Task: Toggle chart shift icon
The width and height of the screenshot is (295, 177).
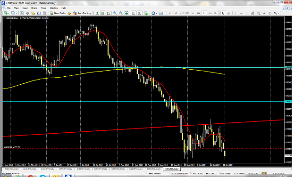Action: point(139,13)
